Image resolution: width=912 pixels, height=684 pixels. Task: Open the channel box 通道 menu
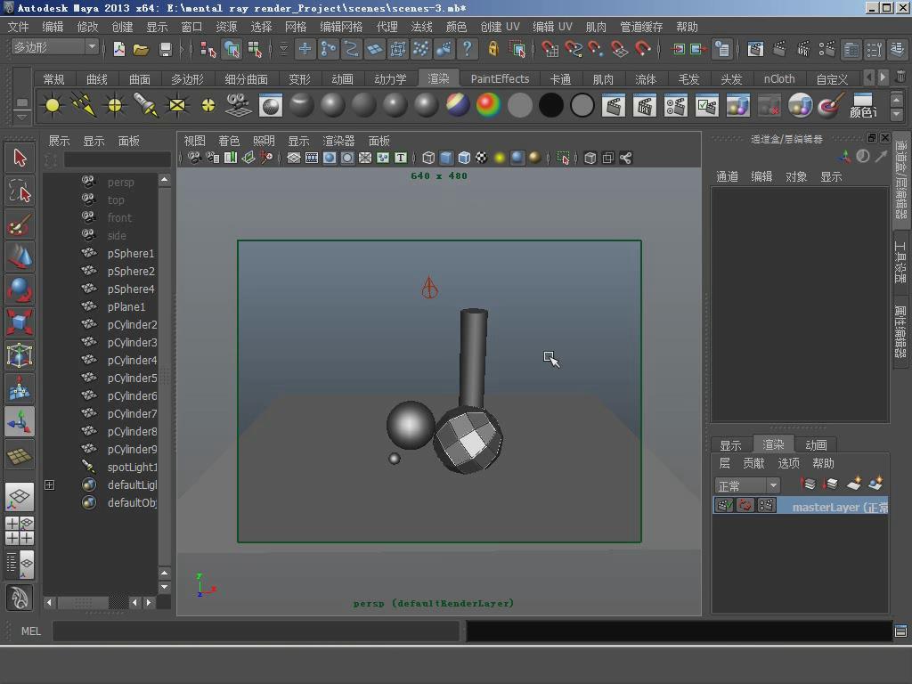[x=727, y=177]
